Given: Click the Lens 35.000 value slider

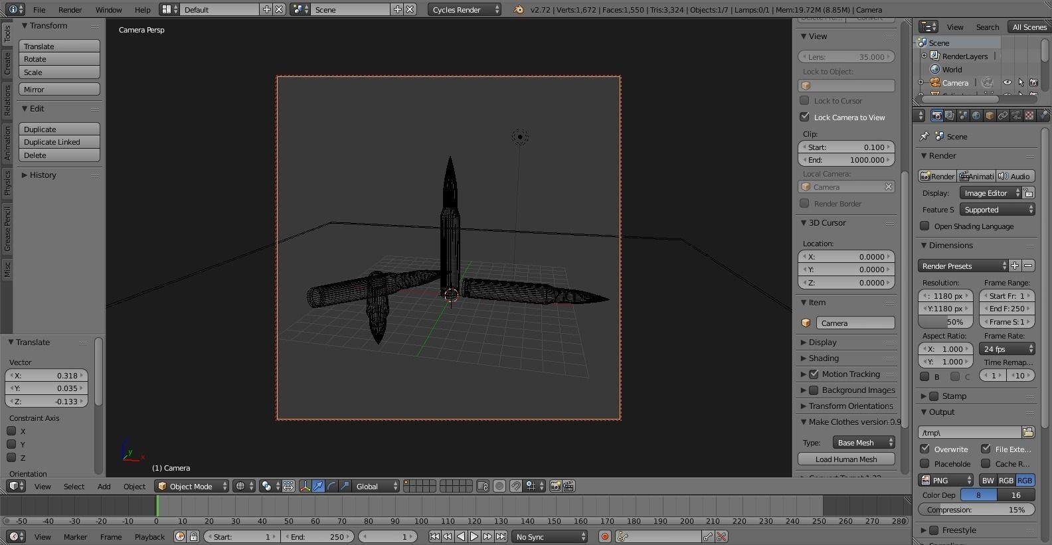Looking at the screenshot, I should pos(846,56).
